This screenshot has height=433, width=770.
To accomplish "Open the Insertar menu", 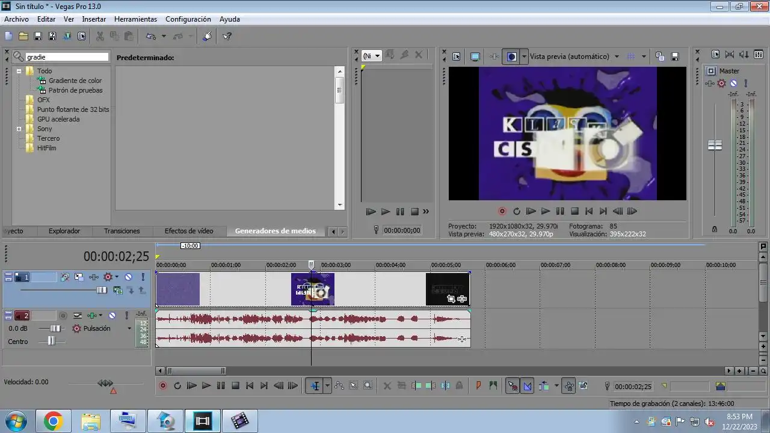I will coord(94,19).
